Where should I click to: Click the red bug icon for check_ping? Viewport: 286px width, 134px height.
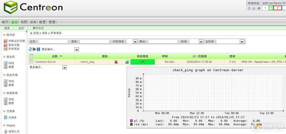(116, 62)
